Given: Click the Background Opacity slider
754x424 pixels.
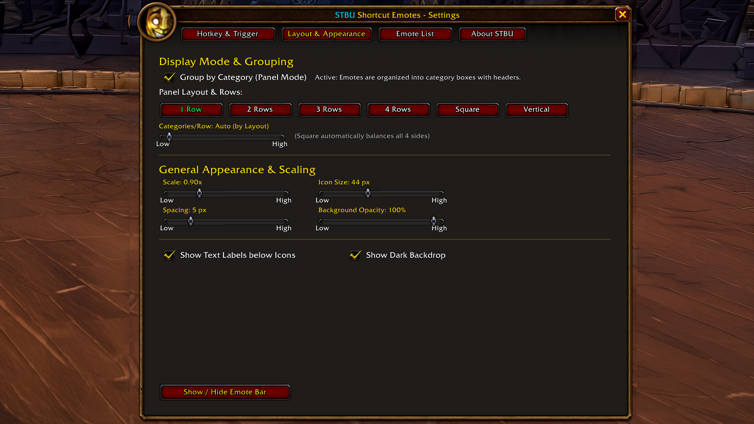Looking at the screenshot, I should tap(381, 221).
